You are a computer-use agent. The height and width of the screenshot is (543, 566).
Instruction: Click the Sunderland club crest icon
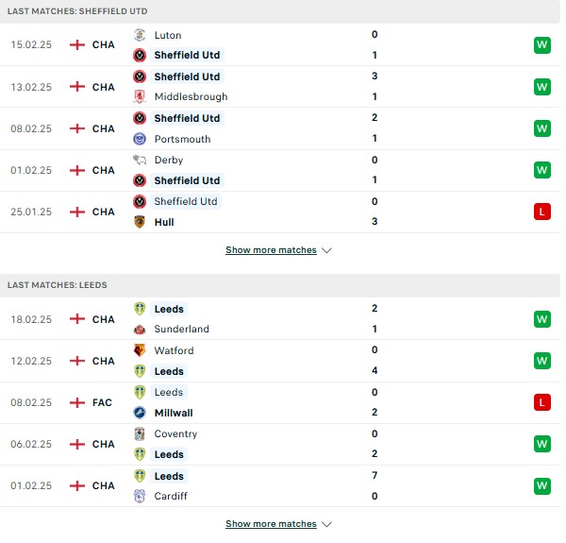[140, 330]
